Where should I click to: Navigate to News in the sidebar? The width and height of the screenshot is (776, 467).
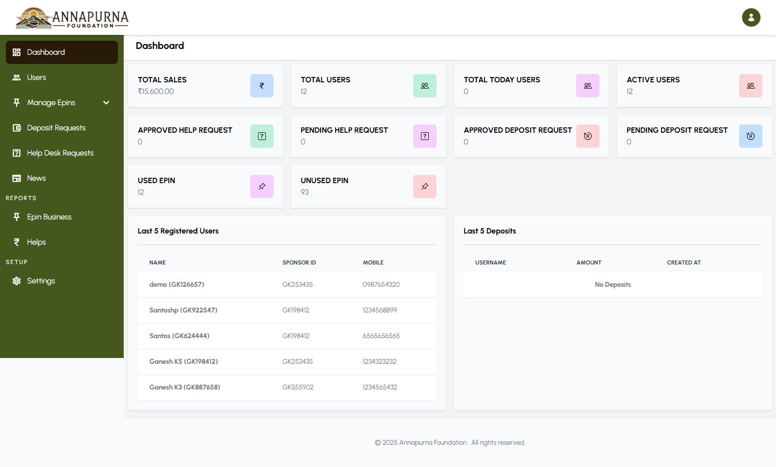coord(36,178)
